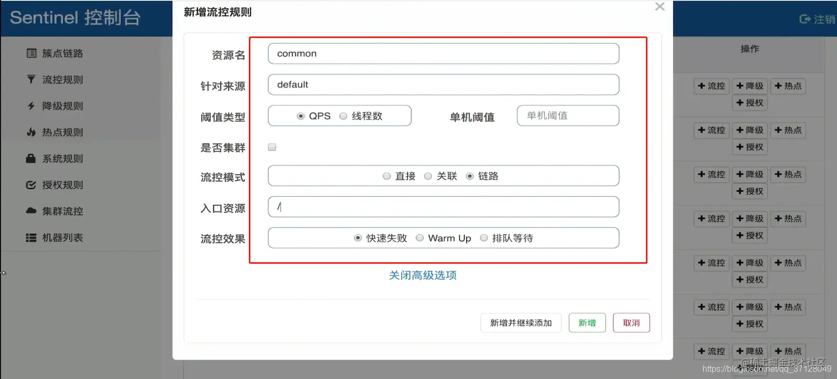Click the 降级规则 lightning icon
This screenshot has height=379, width=837.
pos(31,106)
